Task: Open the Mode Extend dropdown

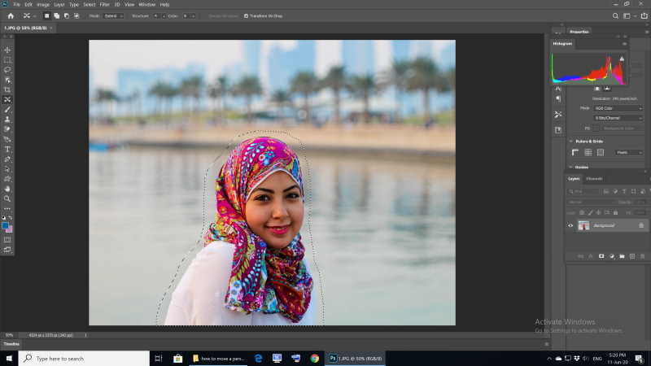Action: pos(113,15)
